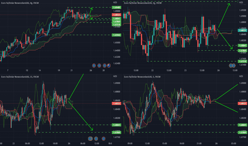This screenshot has height=146, width=248.
Task: Click the 1.67518 green label in the 1g chart
Action: click(242, 61)
